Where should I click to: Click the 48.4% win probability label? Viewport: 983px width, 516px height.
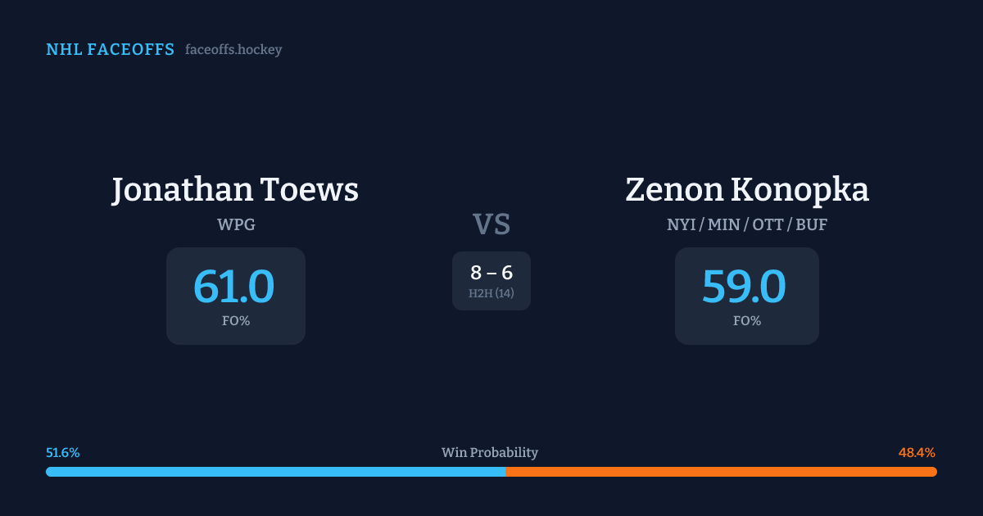[x=917, y=453]
